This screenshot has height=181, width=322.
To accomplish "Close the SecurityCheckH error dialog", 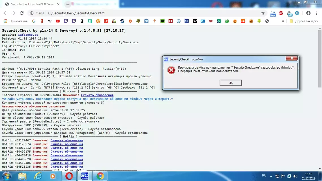I will pyautogui.click(x=292, y=58).
